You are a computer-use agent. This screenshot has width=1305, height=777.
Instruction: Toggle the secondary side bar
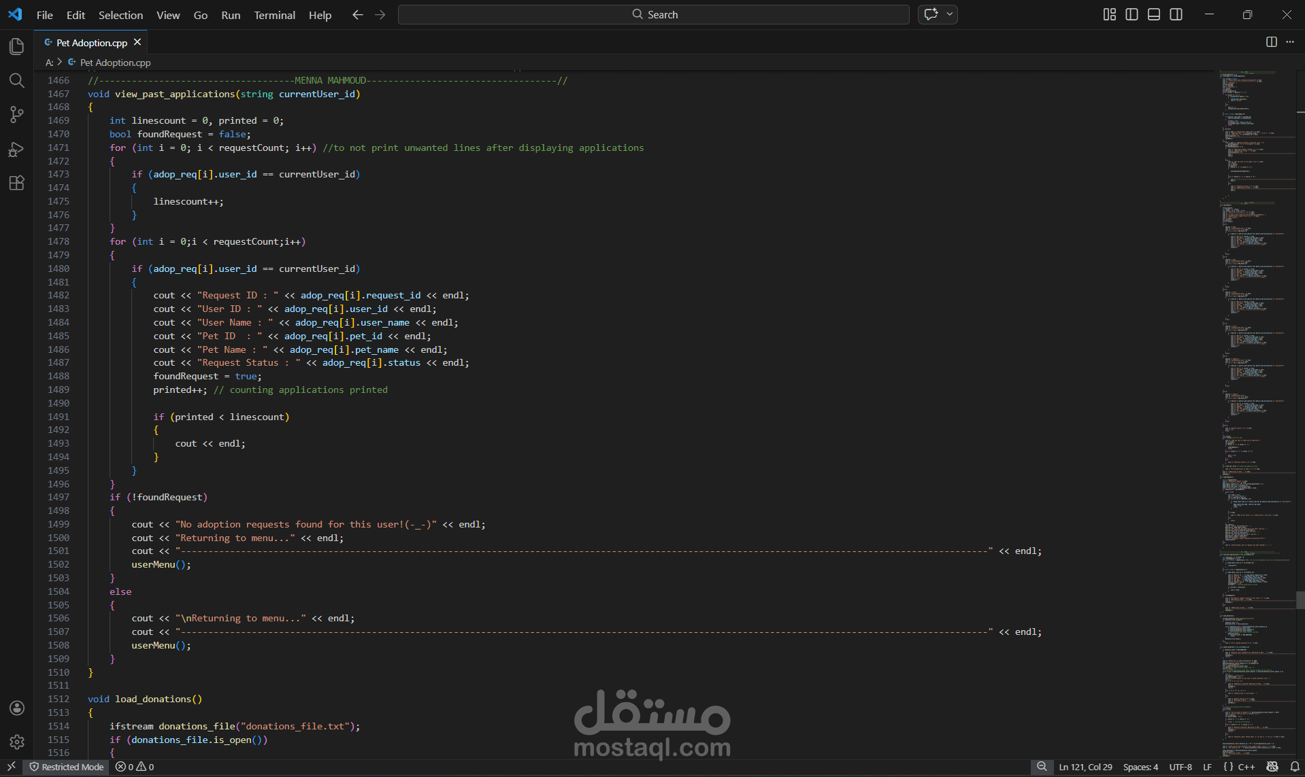1176,14
